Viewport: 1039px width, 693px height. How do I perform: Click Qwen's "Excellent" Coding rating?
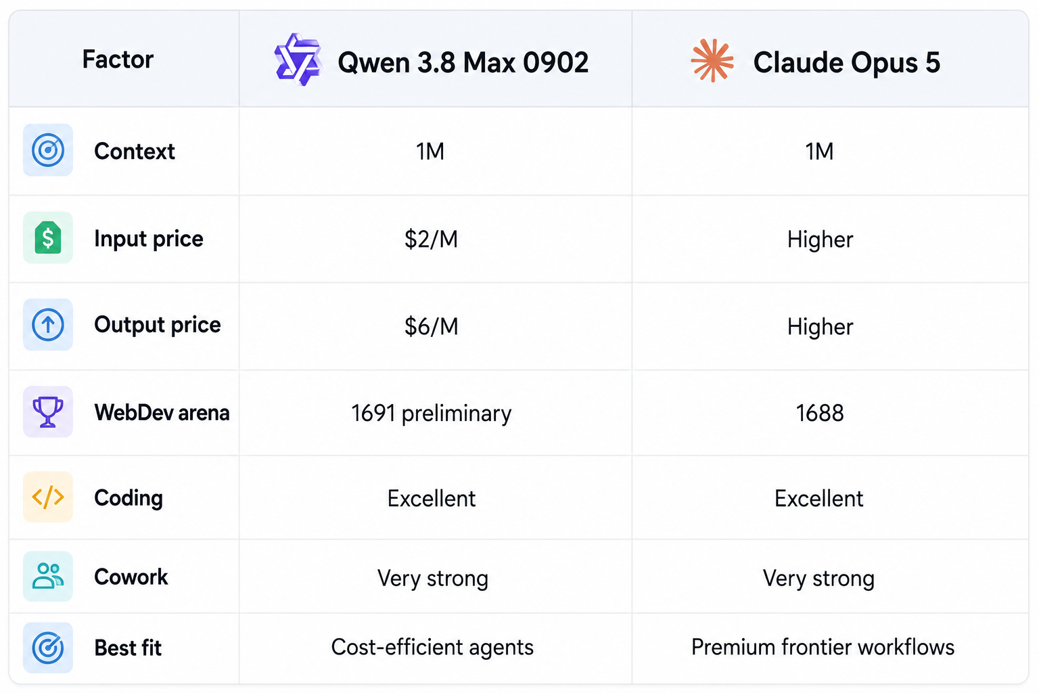coord(432,499)
